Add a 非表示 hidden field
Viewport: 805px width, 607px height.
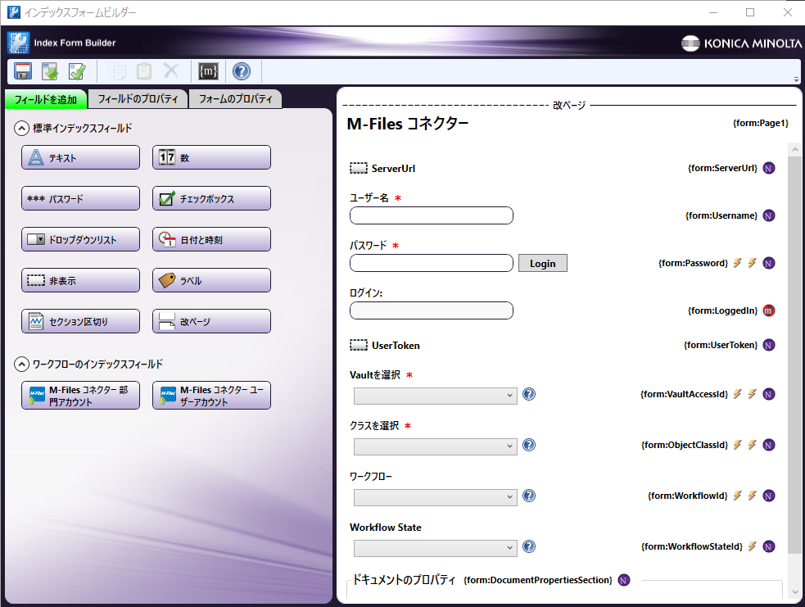[80, 280]
